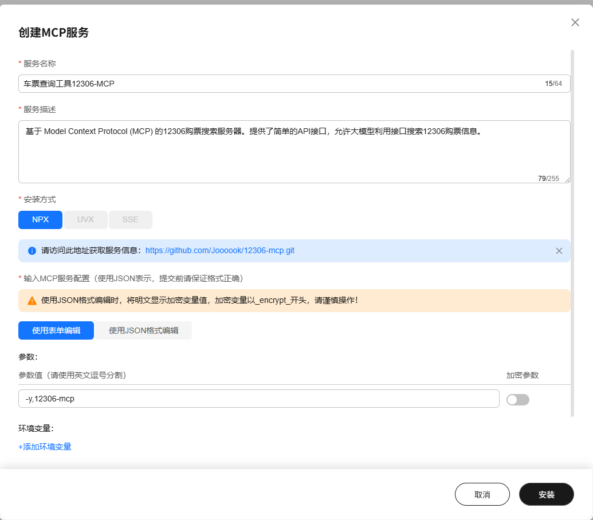This screenshot has width=593, height=520.
Task: Click the 79/255 character counter
Action: point(548,178)
